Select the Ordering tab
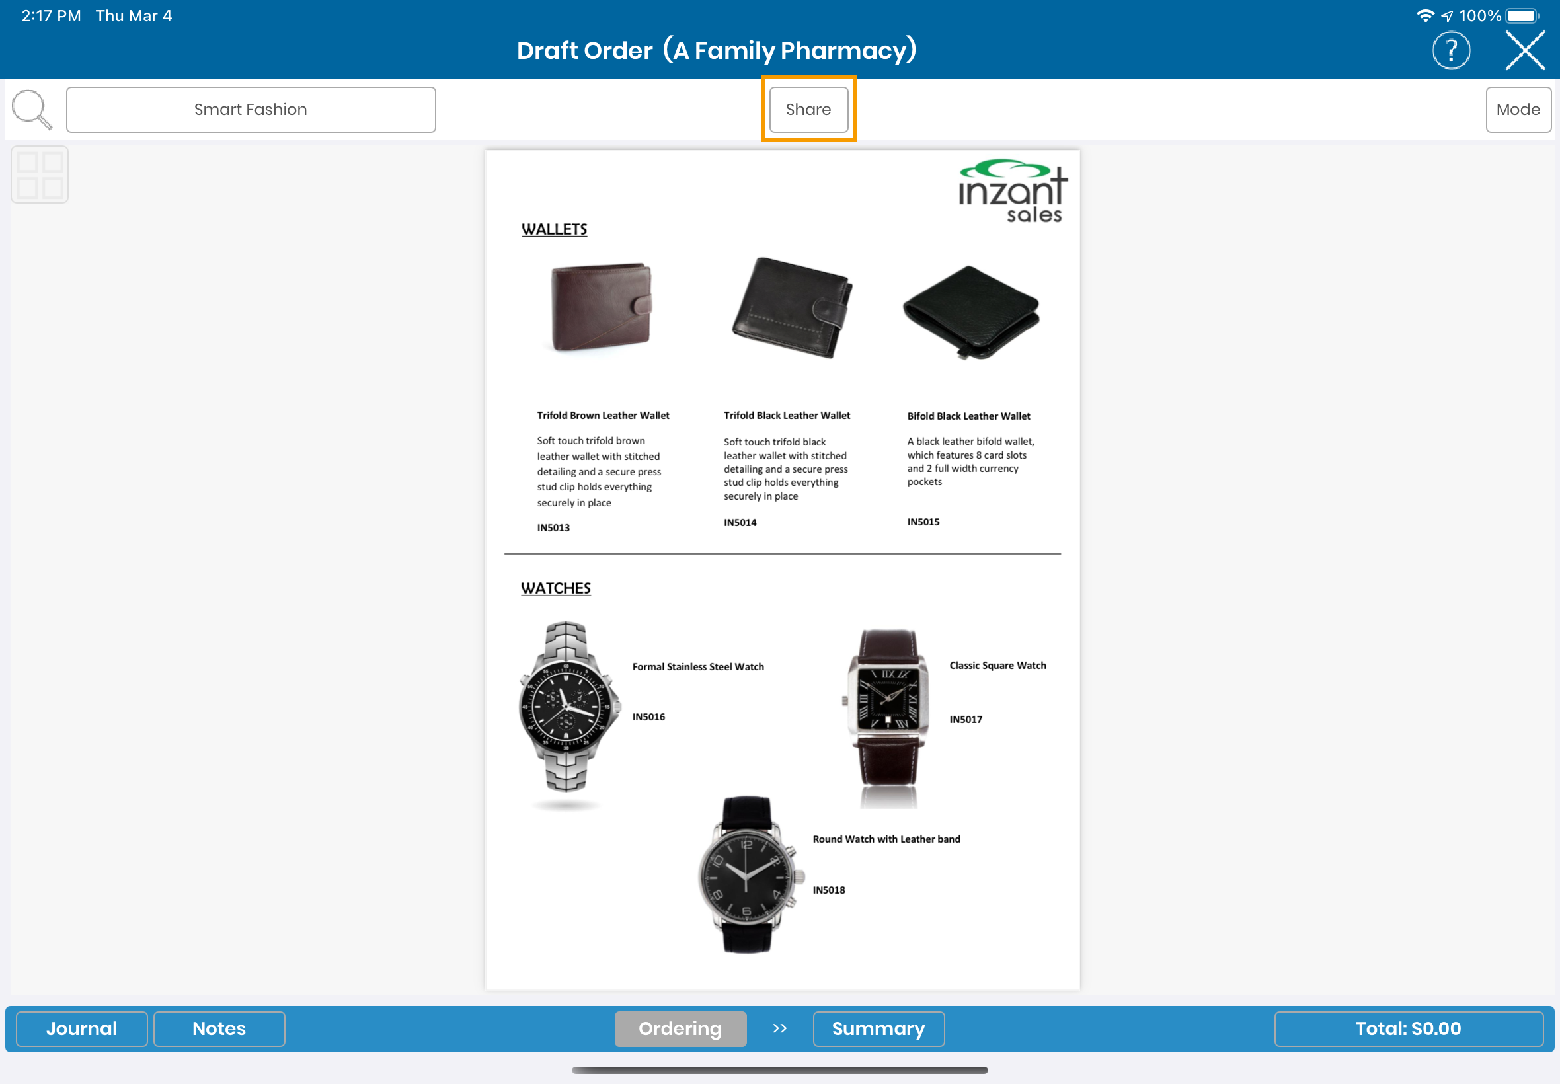 point(680,1028)
